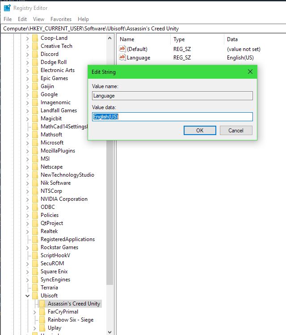Screen dimensions: 286x335
Task: Select the Realtek folder icon
Action: click(35, 231)
